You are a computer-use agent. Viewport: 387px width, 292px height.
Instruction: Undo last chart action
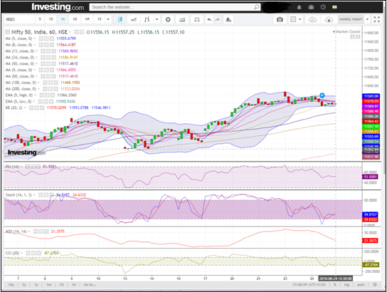point(209,19)
